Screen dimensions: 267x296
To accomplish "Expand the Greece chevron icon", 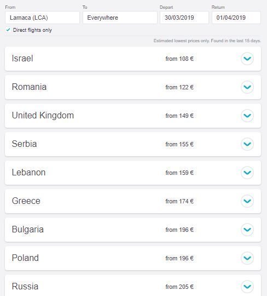I will (x=247, y=201).
